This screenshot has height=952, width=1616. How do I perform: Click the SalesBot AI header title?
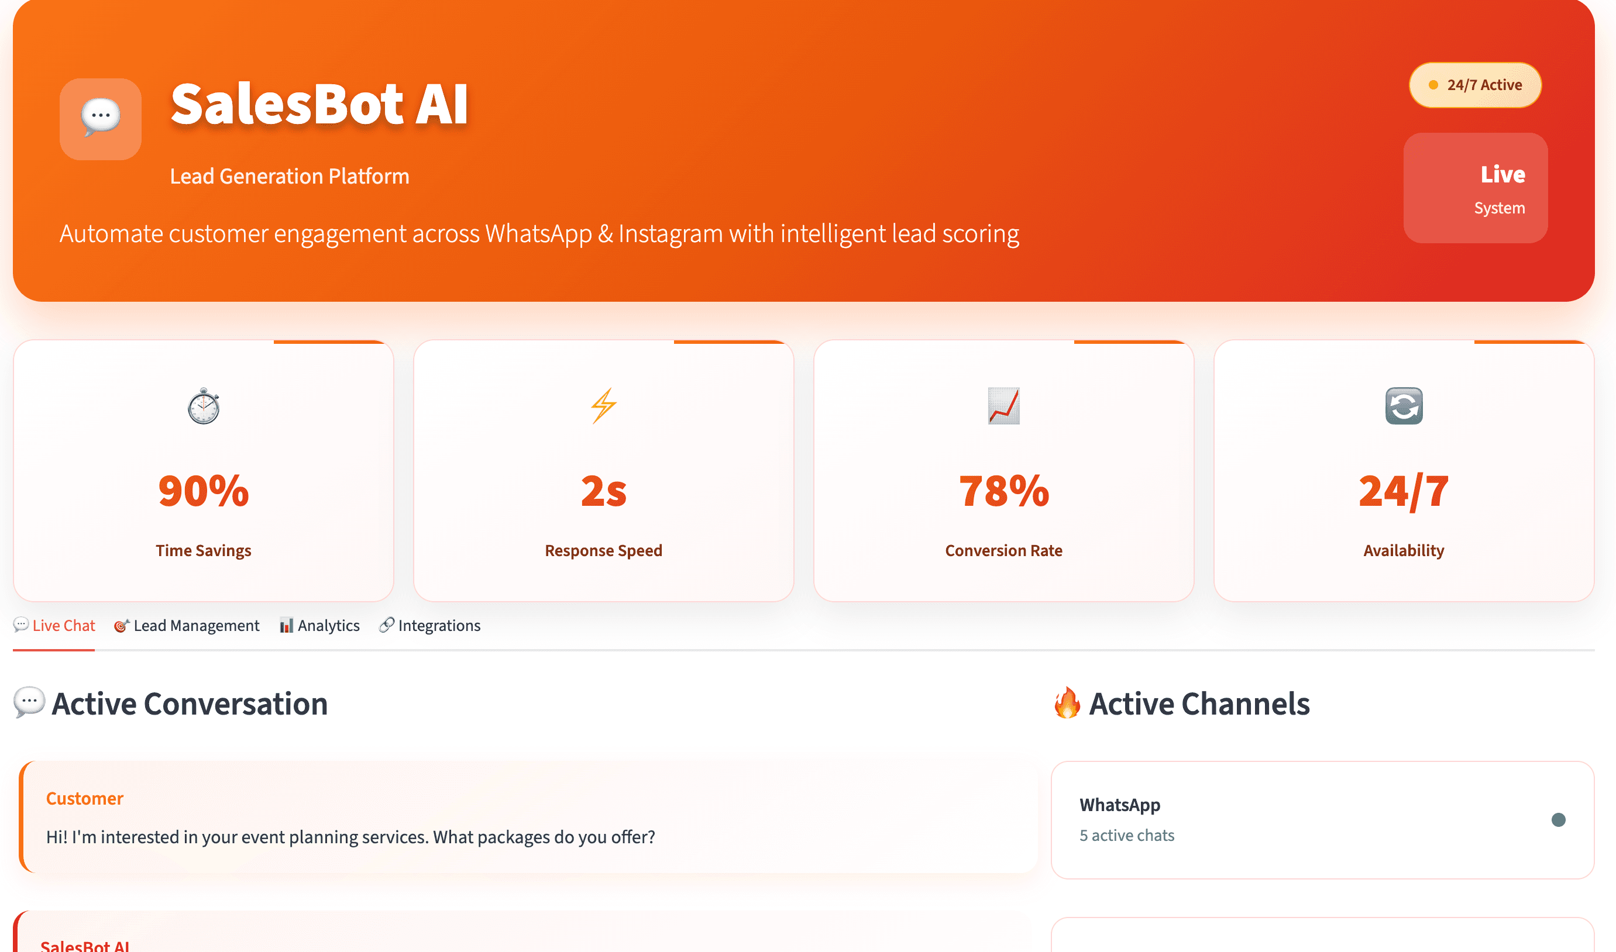[319, 105]
